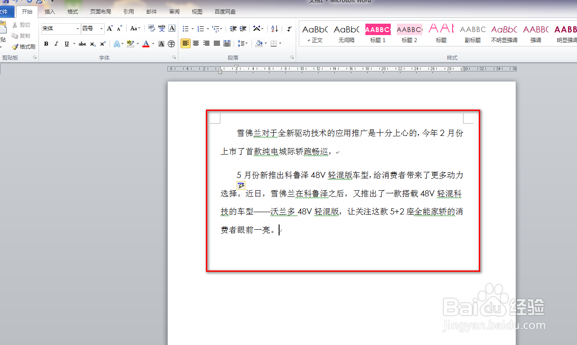Toggle bold formatting
This screenshot has height=345, width=577.
(x=46, y=44)
